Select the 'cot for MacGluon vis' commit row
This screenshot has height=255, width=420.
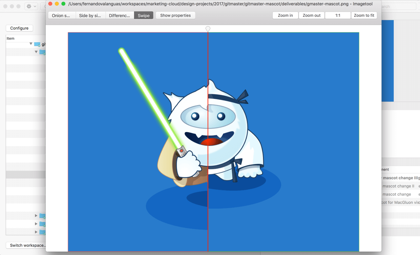click(401, 203)
